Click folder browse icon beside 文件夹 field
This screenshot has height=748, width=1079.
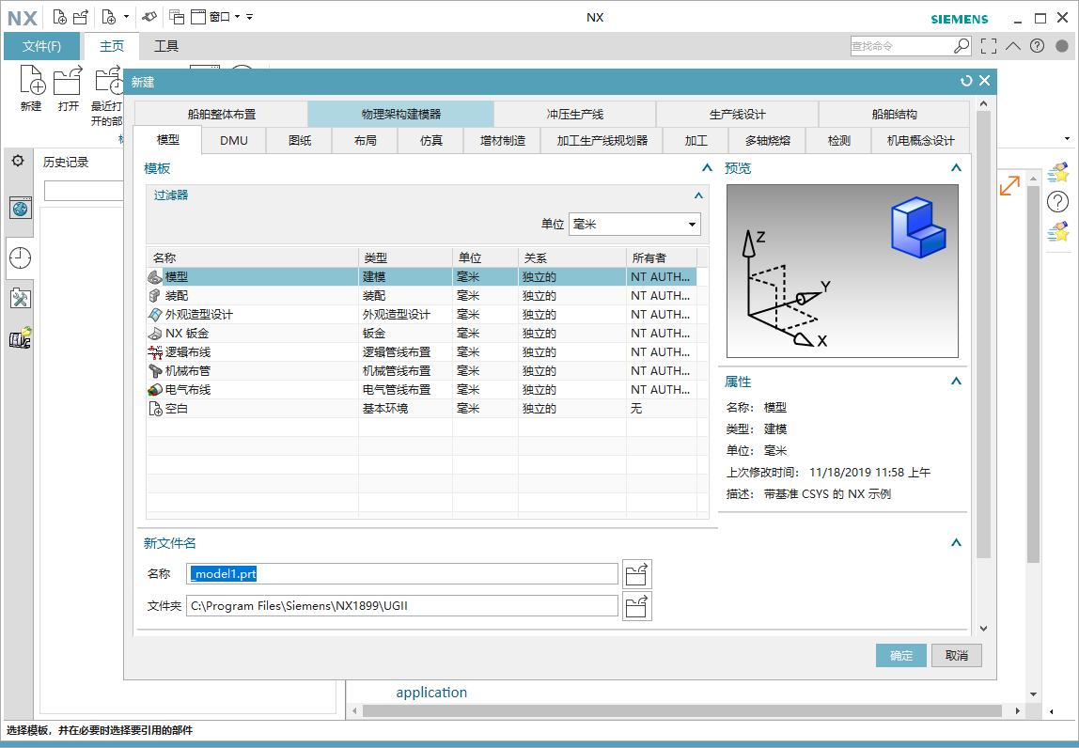click(x=637, y=605)
